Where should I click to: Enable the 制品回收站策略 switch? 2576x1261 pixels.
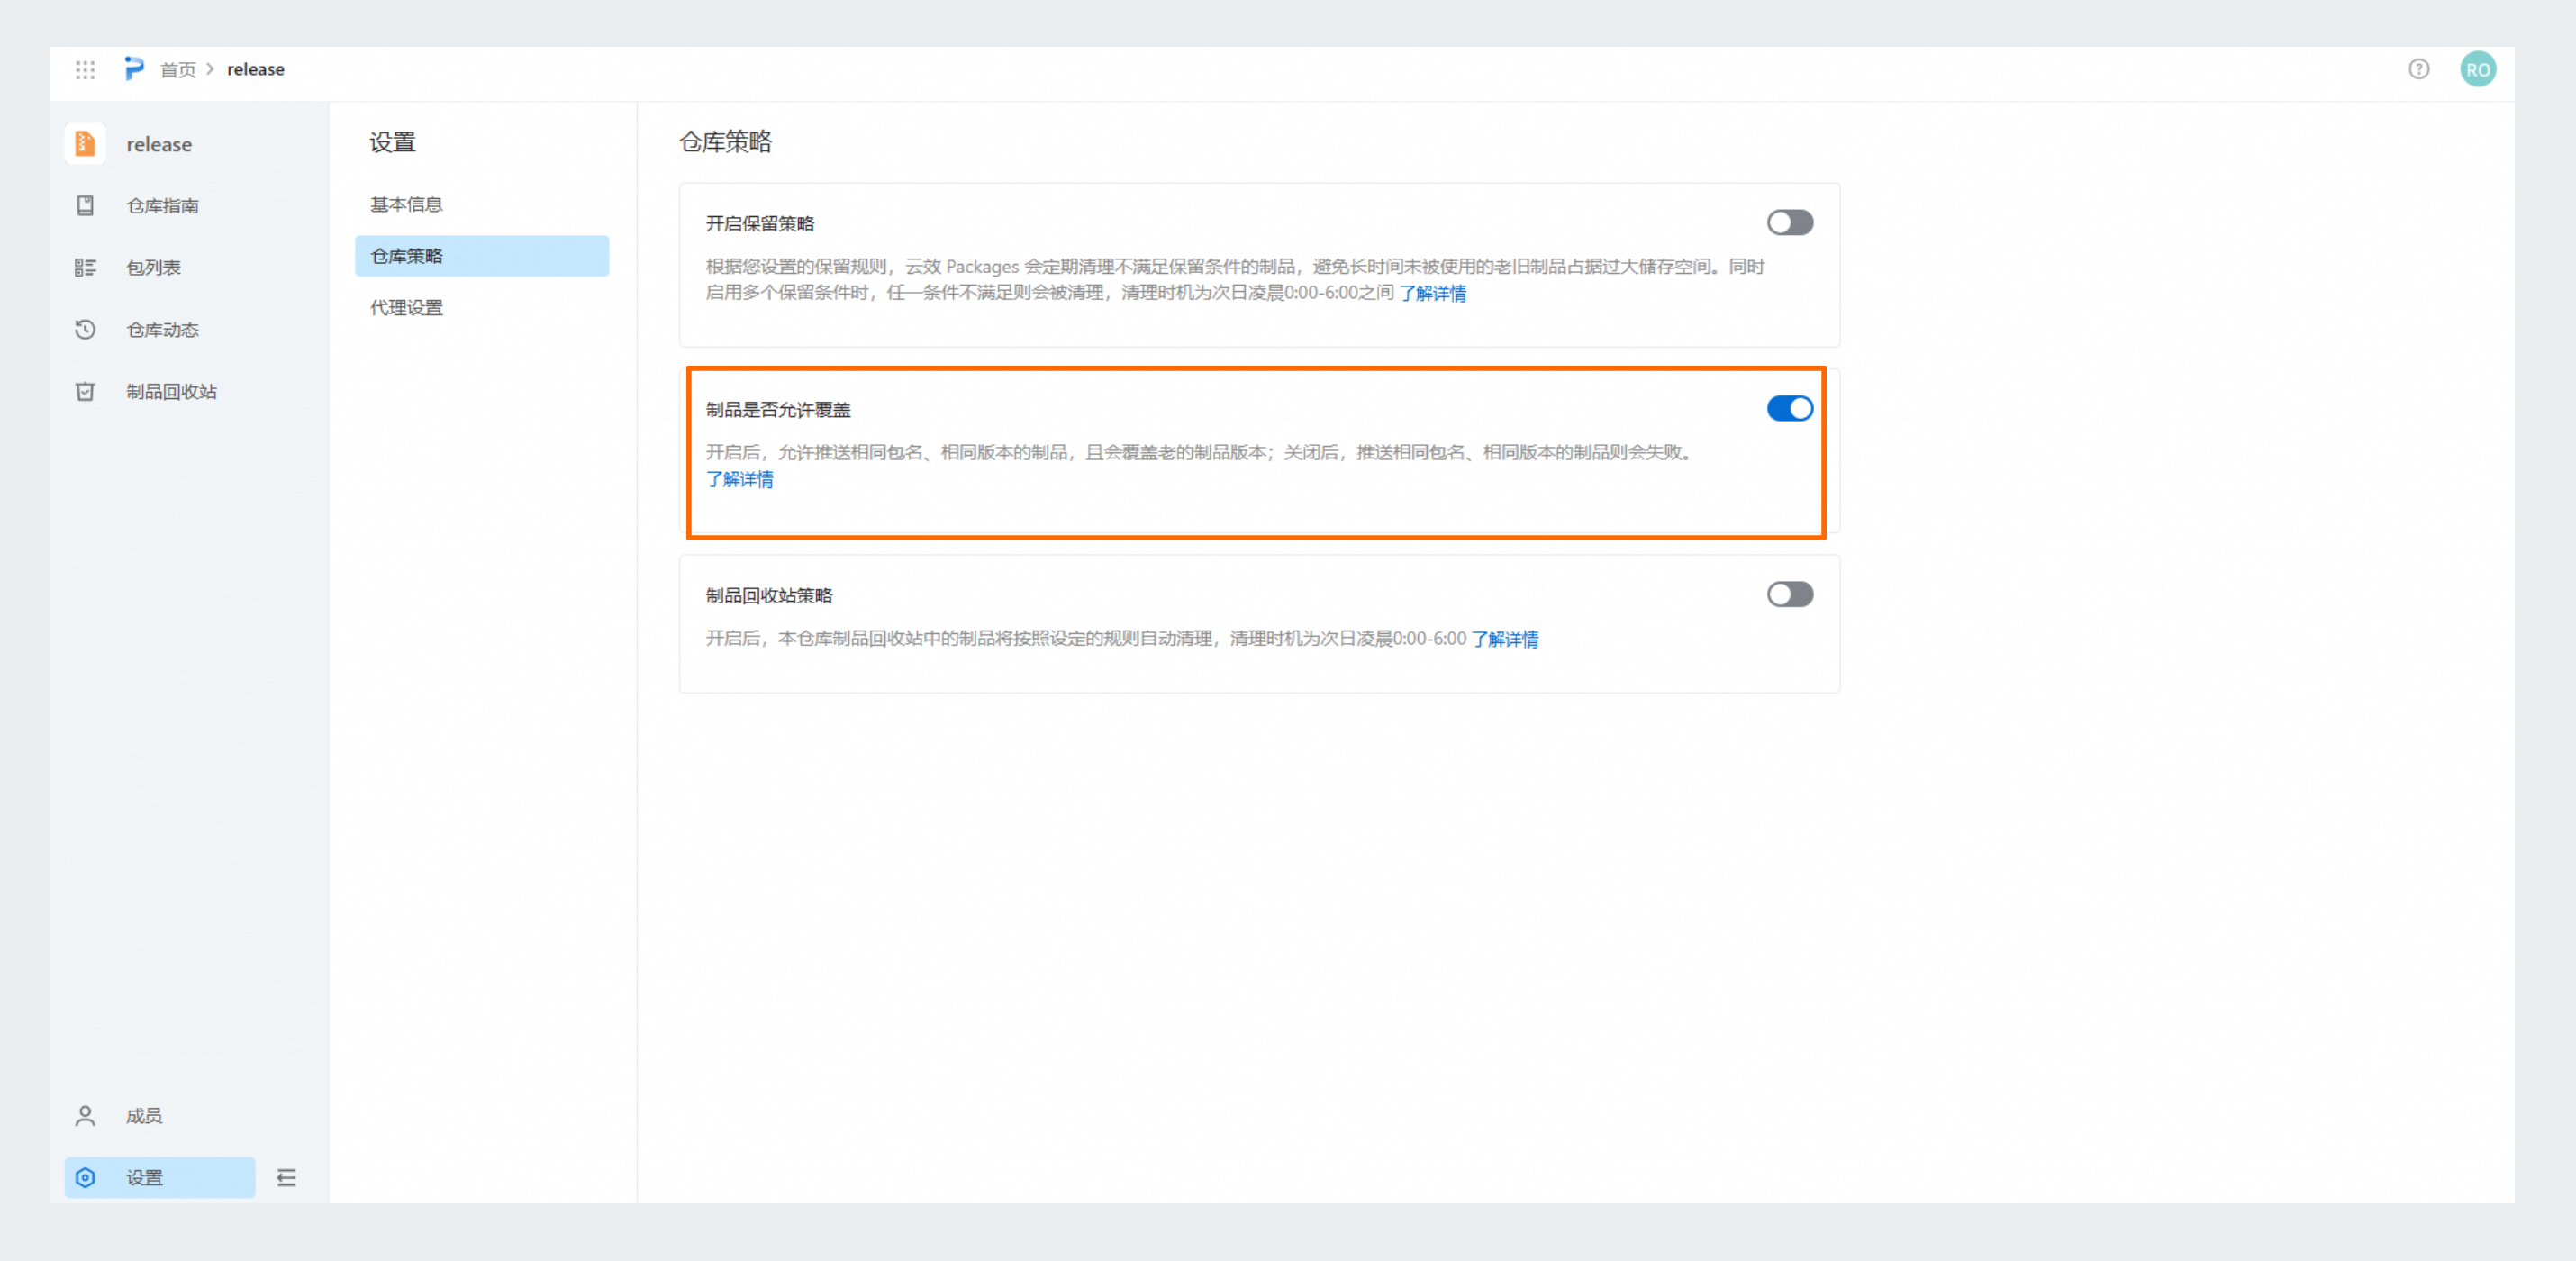[x=1788, y=594]
